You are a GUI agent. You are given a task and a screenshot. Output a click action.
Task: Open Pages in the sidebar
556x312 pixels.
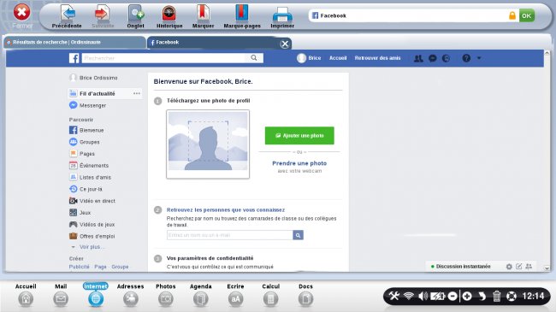(x=82, y=154)
